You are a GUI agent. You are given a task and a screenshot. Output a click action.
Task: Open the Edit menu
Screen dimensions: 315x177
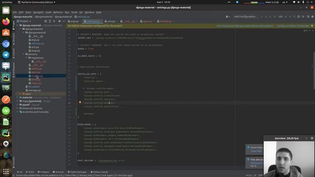point(21,12)
